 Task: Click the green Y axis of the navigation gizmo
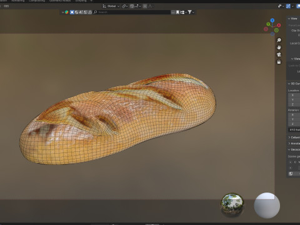pyautogui.click(x=268, y=24)
